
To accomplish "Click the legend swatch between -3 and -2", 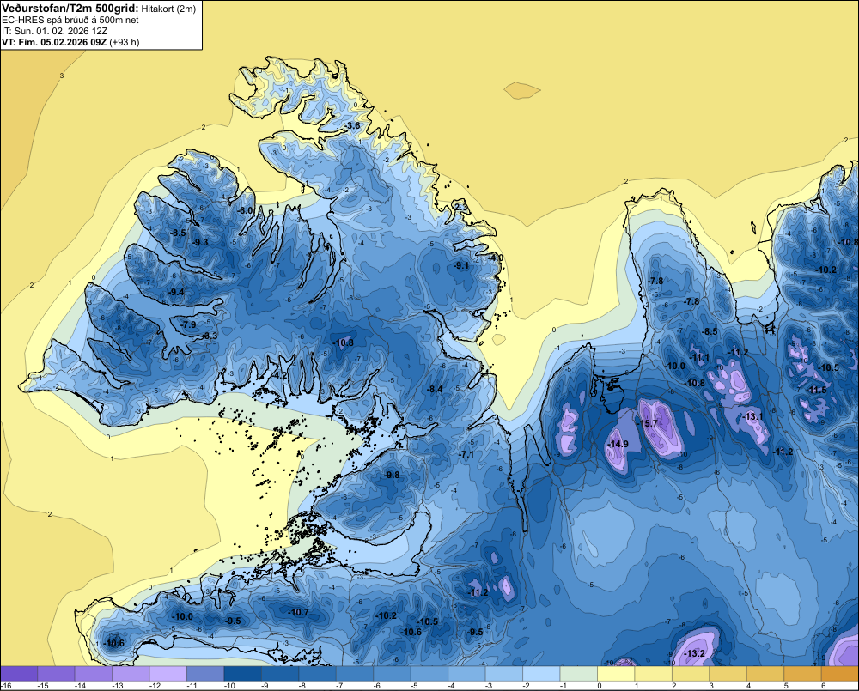I will click(504, 674).
